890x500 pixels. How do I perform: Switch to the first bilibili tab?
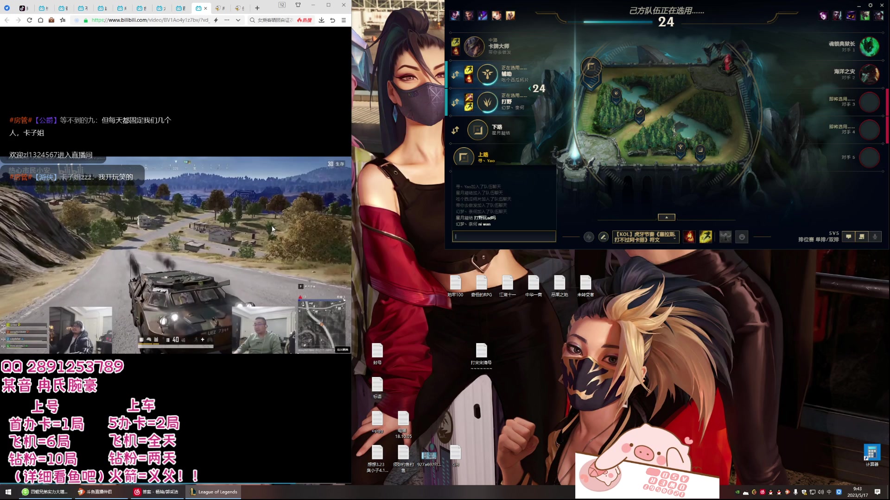click(x=43, y=8)
